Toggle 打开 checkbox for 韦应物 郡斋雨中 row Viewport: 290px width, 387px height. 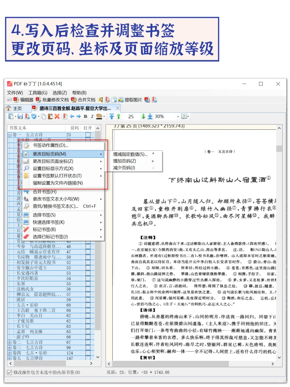88,257
